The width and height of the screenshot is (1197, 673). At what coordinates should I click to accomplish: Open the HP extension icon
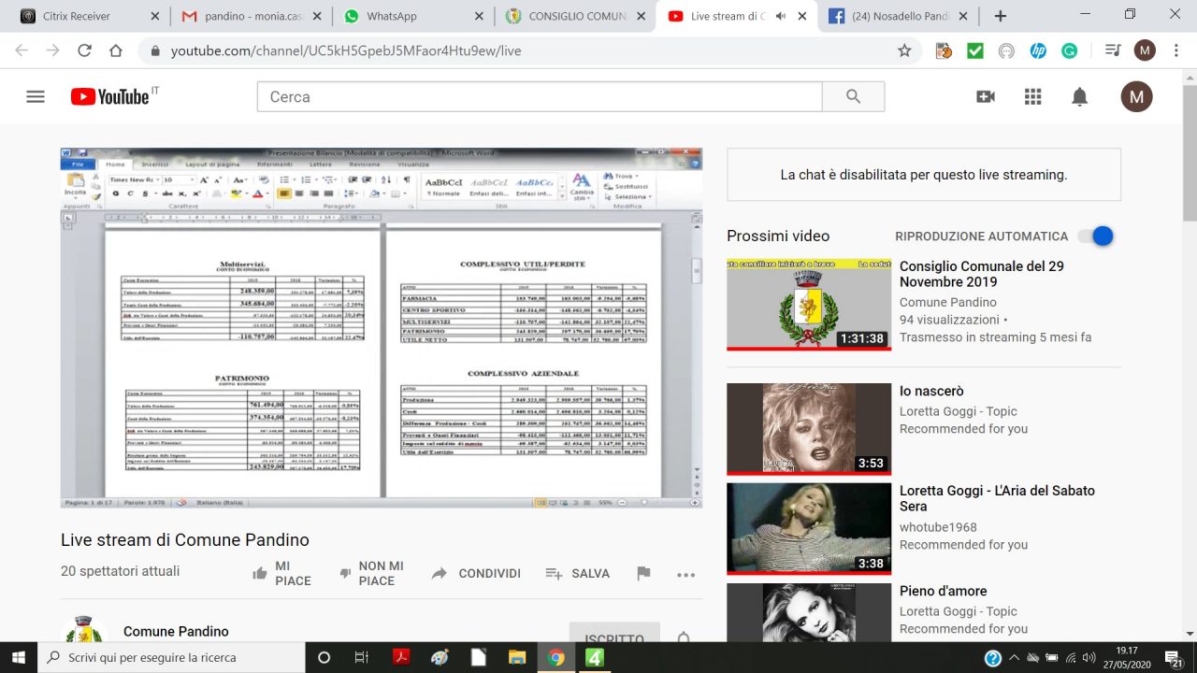click(x=1038, y=51)
